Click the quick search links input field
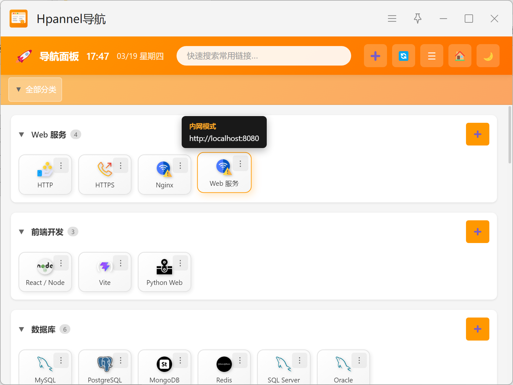Screen dimensions: 513x385 tap(264, 56)
